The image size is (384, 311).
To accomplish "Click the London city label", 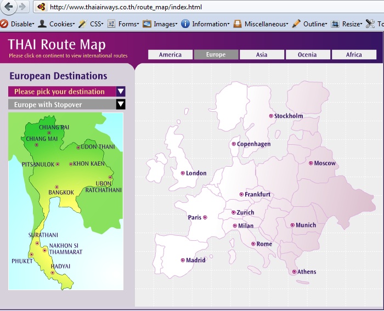I will pyautogui.click(x=196, y=173).
